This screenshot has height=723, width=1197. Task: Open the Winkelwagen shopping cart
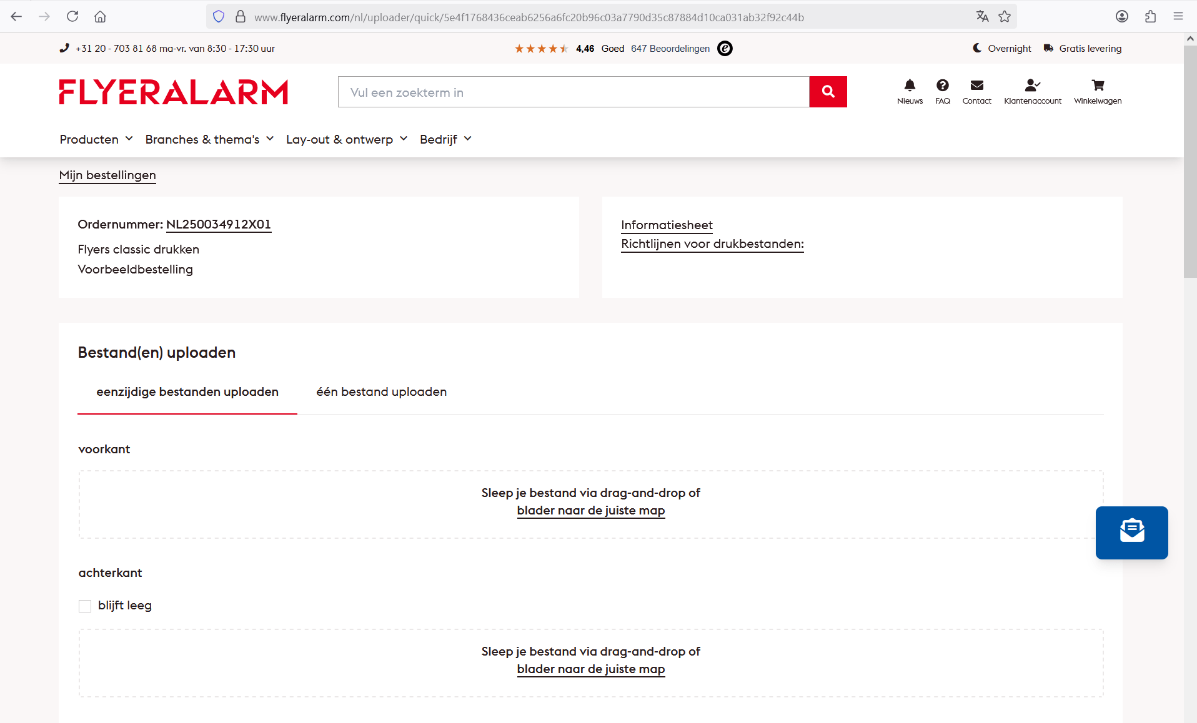[x=1098, y=86]
